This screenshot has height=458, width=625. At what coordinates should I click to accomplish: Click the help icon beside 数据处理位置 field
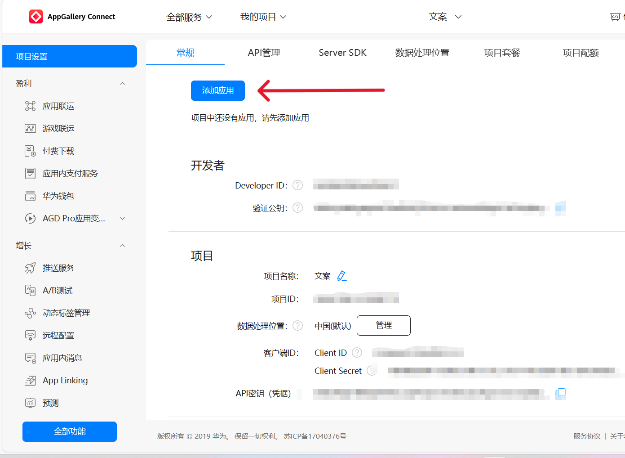tap(297, 326)
